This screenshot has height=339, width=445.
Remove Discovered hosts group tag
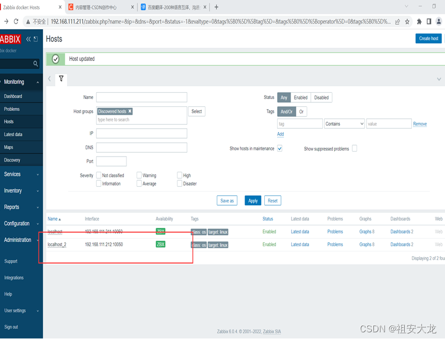pyautogui.click(x=130, y=111)
